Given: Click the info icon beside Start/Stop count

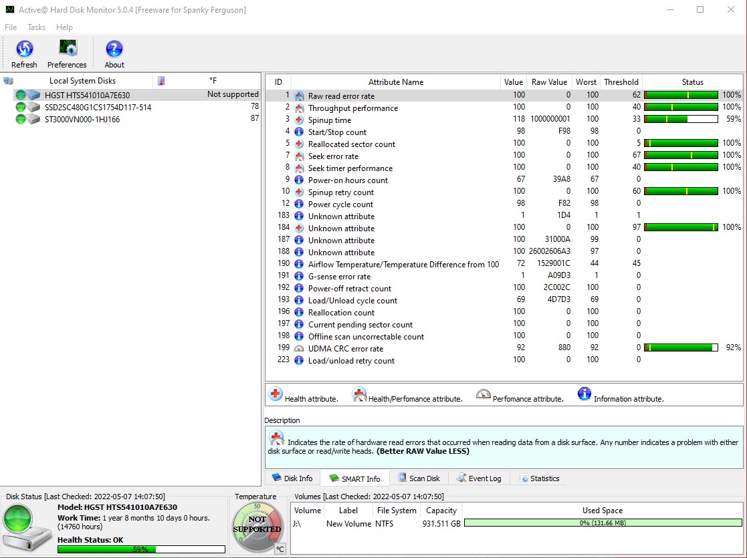Looking at the screenshot, I should point(298,132).
